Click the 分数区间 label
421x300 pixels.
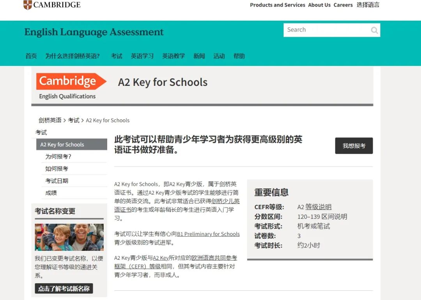point(268,217)
